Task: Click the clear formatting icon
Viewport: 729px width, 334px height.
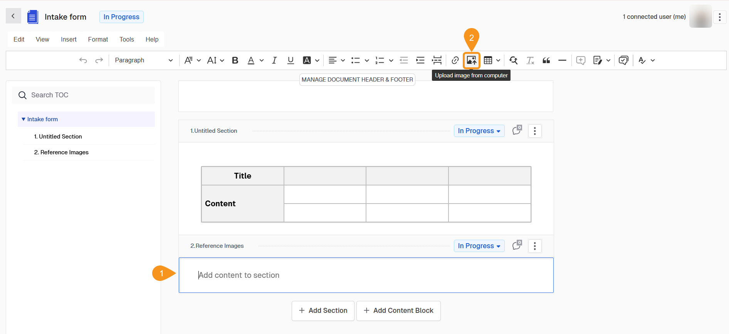Action: pyautogui.click(x=530, y=60)
